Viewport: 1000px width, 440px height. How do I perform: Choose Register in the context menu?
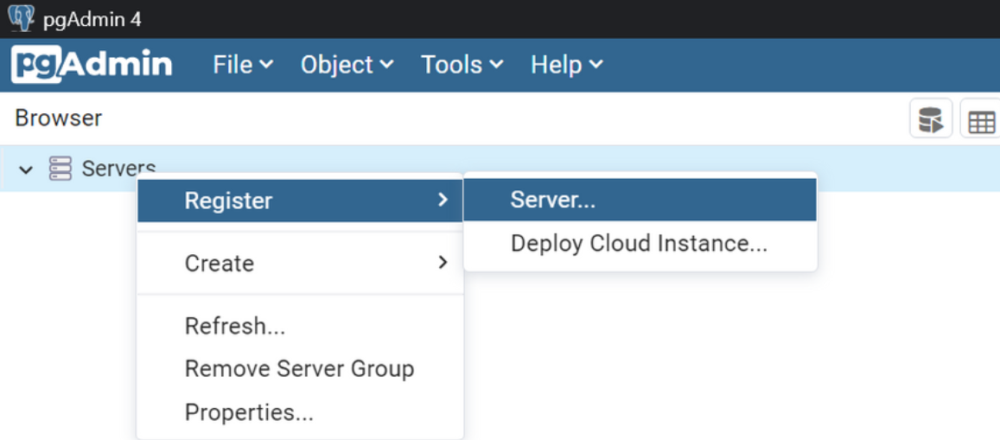coord(301,201)
